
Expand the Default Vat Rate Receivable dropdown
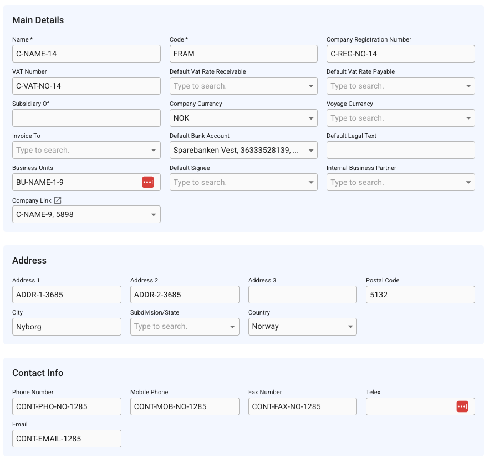[310, 86]
